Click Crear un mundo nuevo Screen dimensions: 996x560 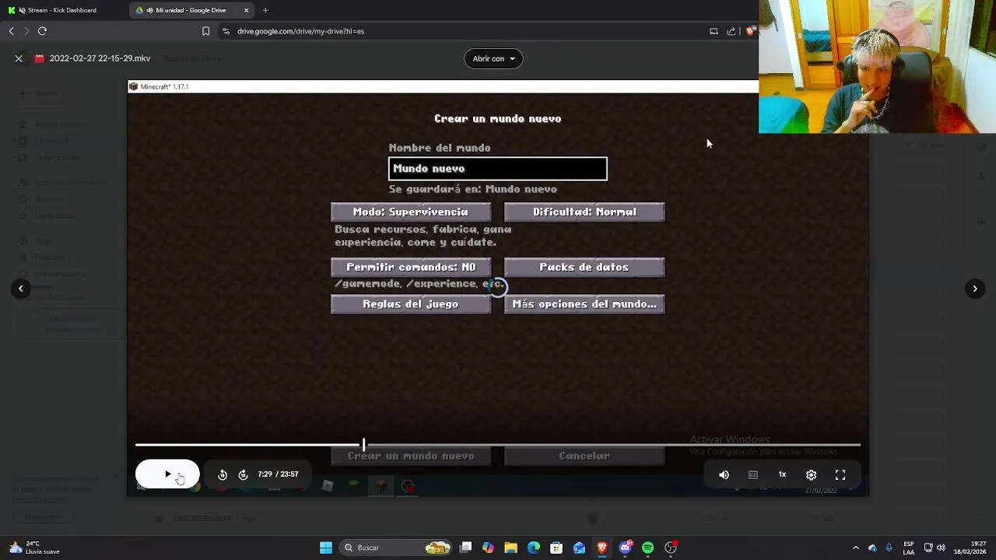coord(411,456)
